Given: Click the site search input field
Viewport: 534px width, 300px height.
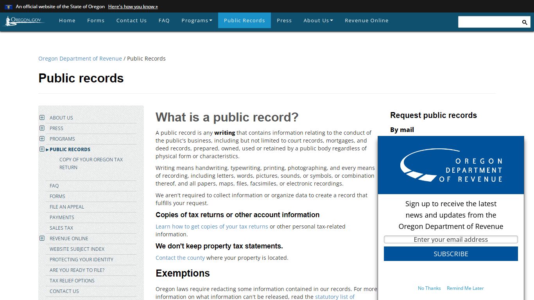Looking at the screenshot, I should [489, 22].
